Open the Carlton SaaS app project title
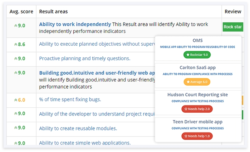Viewport: 250px width, 152px height. pyautogui.click(x=198, y=67)
